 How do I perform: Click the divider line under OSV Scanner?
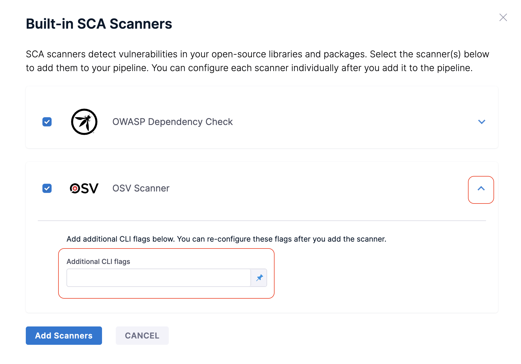coord(262,221)
